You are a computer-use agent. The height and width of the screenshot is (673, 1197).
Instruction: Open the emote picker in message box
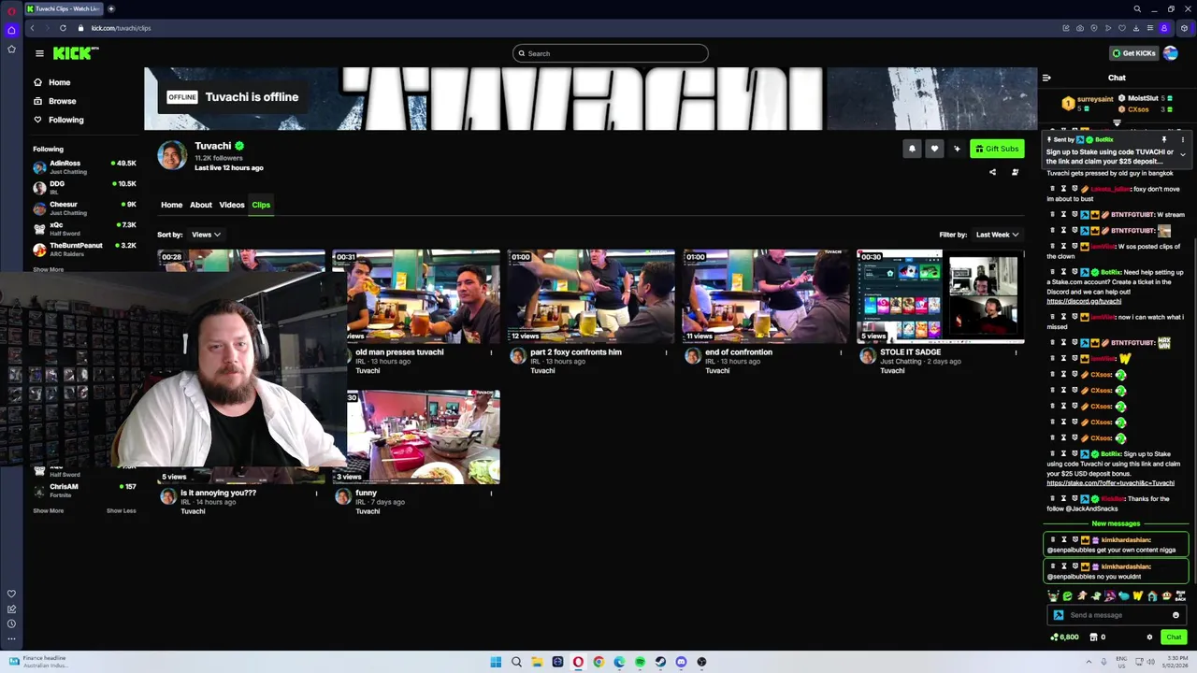click(x=1175, y=615)
